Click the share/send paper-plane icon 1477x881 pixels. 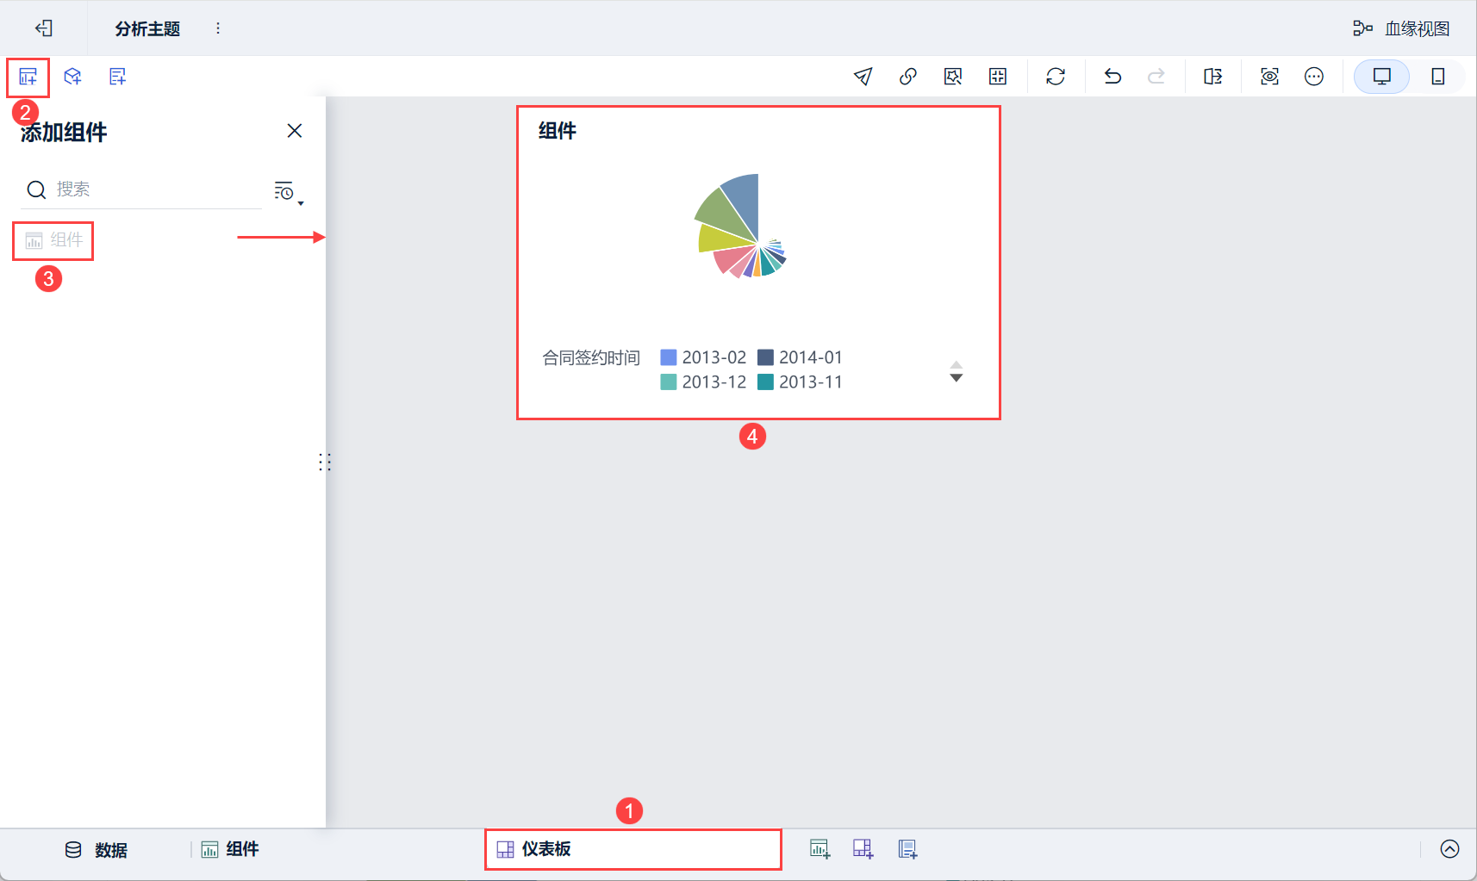[863, 77]
